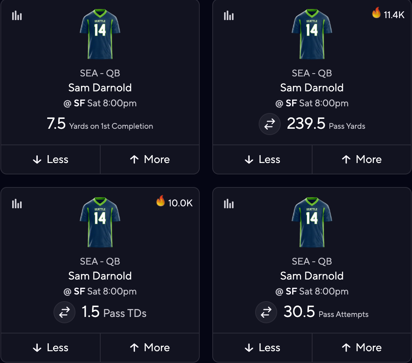Swap the alternate line for Pass TDs
The width and height of the screenshot is (412, 363).
64,312
